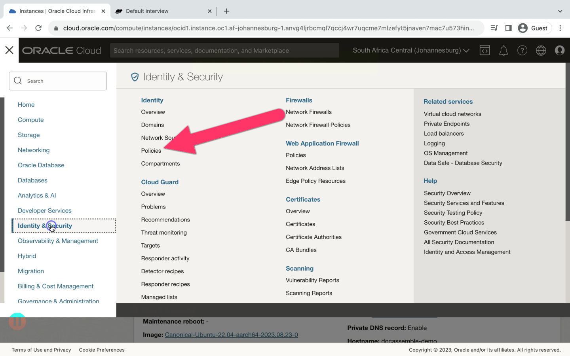The image size is (570, 356).
Task: Click the site lock icon in address bar
Action: pyautogui.click(x=56, y=28)
